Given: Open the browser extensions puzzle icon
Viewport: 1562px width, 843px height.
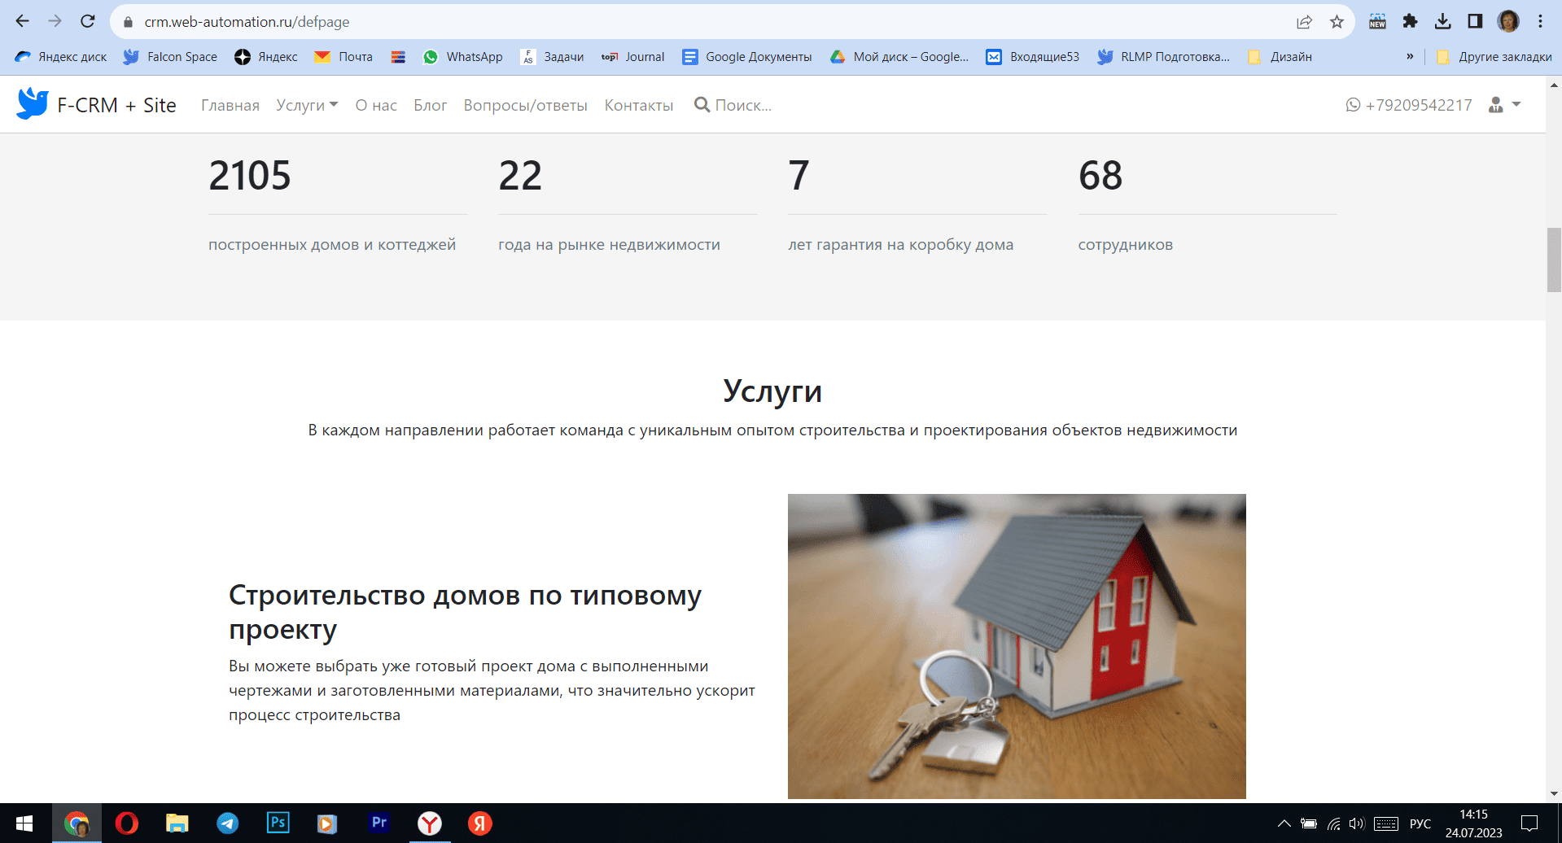Looking at the screenshot, I should click(1410, 22).
